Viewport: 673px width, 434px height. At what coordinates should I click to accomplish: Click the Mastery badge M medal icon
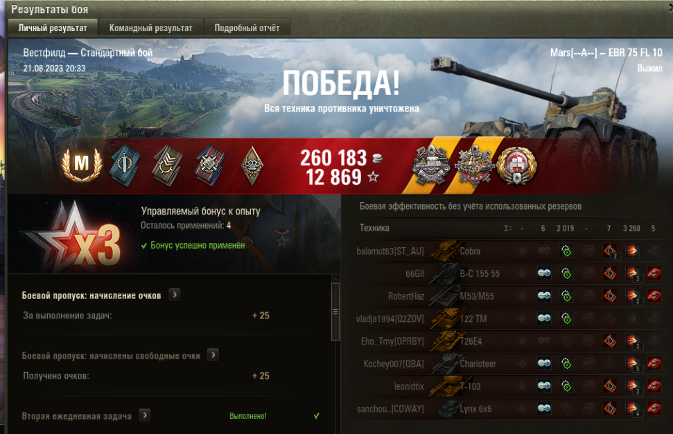tap(82, 164)
